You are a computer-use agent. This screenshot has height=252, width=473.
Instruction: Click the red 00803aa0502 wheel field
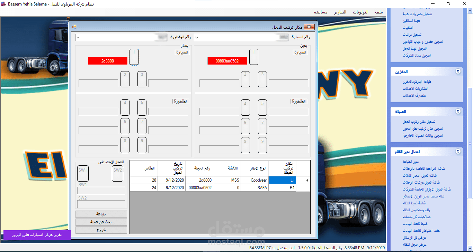pyautogui.click(x=227, y=61)
